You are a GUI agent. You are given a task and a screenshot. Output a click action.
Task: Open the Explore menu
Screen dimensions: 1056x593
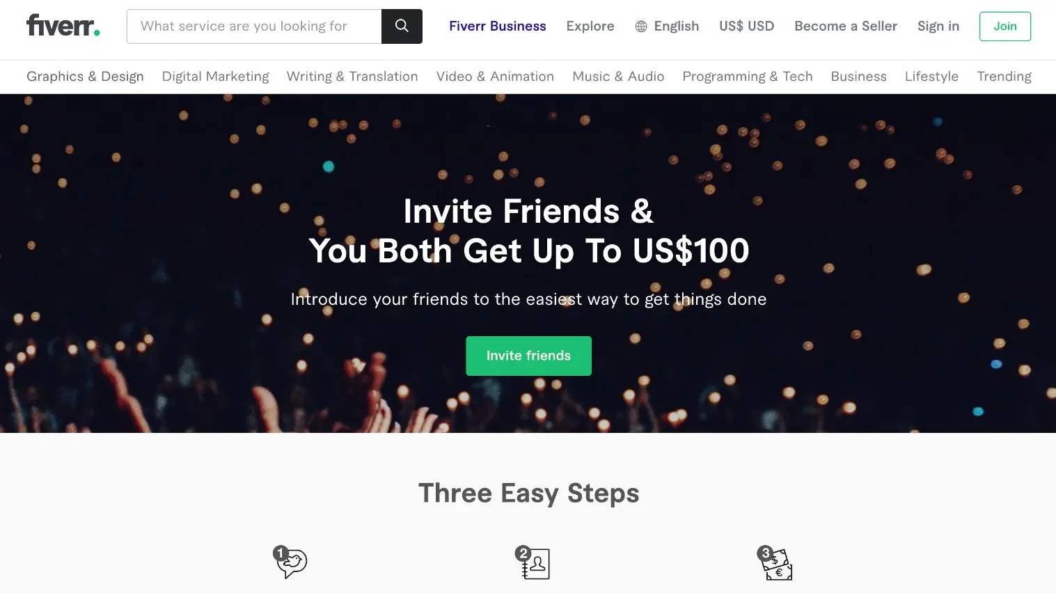(590, 26)
